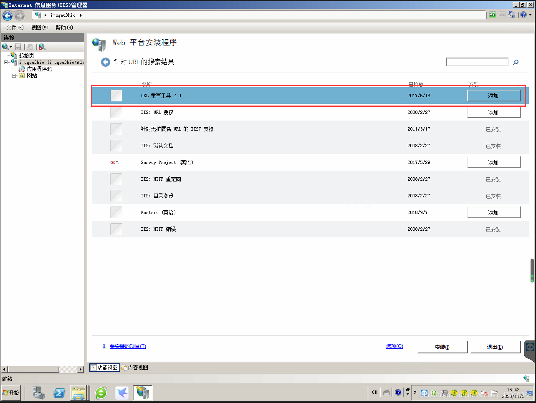This screenshot has height=403, width=536.
Task: Open the 视图(V) menu
Action: click(40, 28)
